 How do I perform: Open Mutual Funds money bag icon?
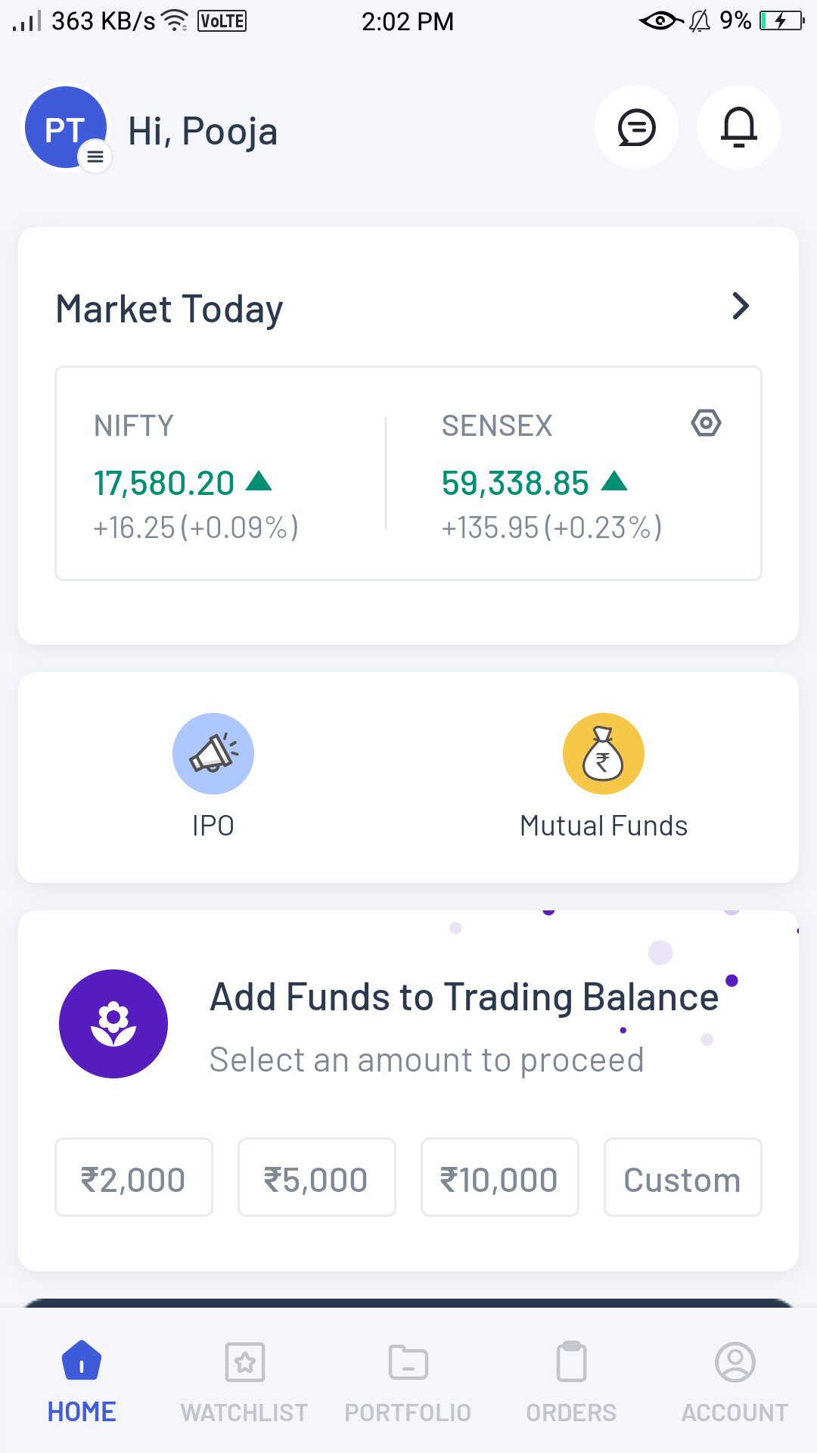click(x=603, y=754)
